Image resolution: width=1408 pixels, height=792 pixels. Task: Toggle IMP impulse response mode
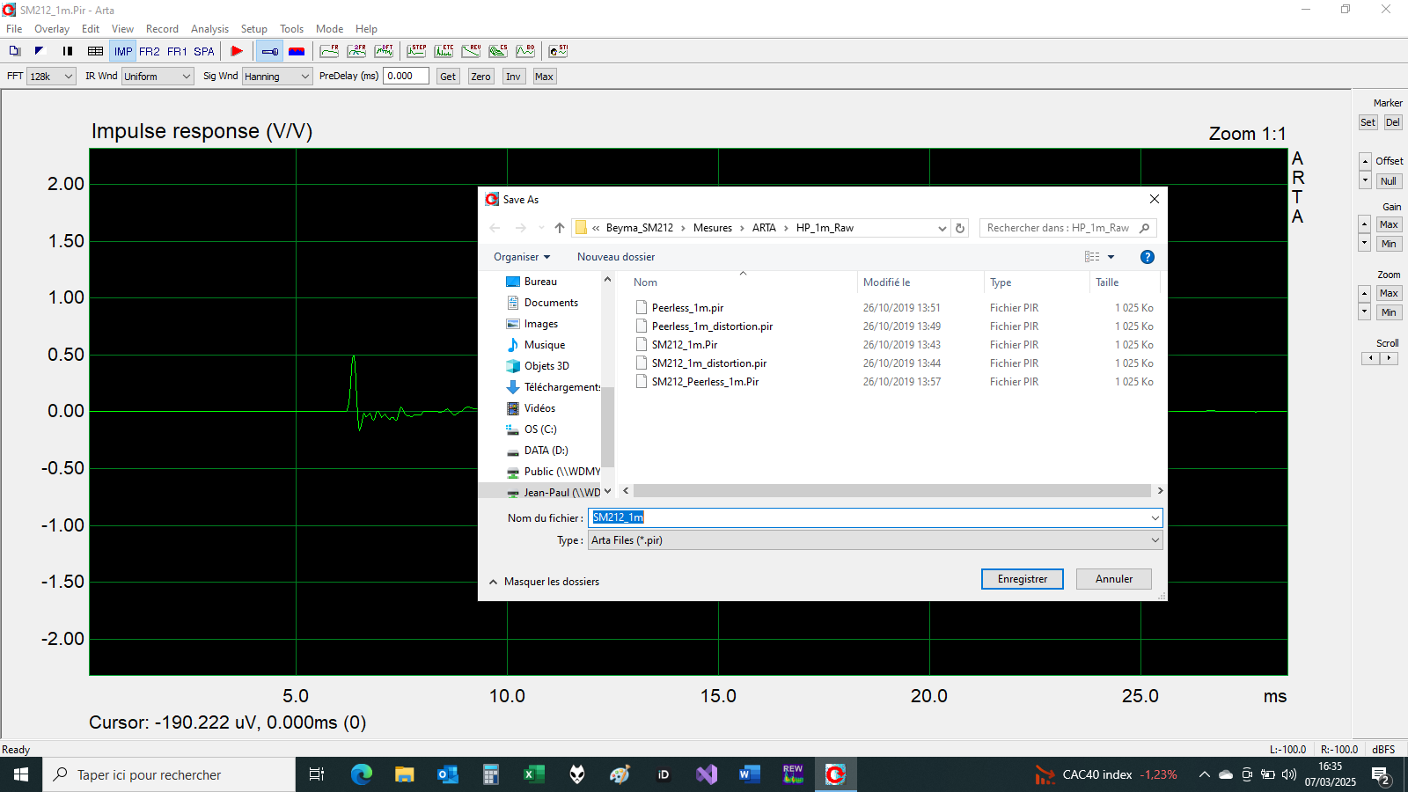tap(123, 51)
